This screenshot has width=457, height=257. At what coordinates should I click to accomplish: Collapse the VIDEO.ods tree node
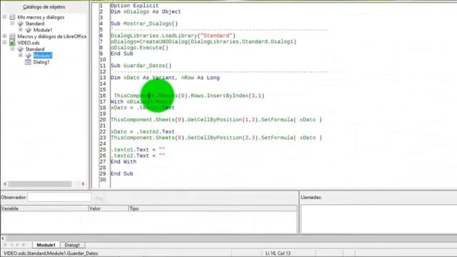click(x=5, y=43)
